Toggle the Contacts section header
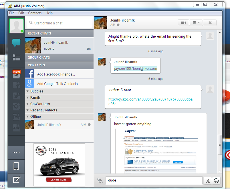Screen dimensions: 230x189 coord(59,65)
